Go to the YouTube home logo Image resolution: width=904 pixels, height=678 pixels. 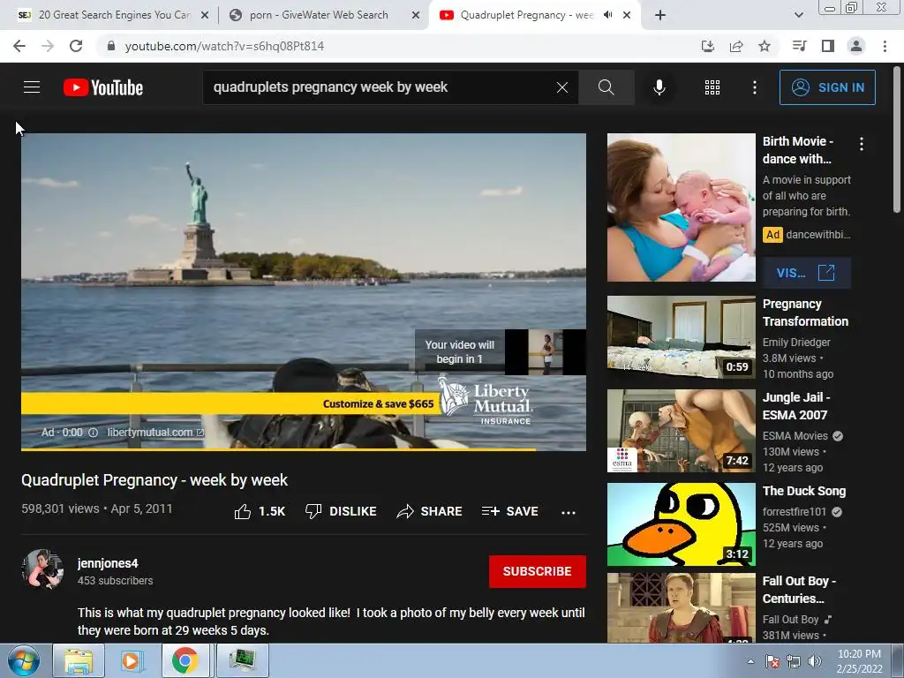click(103, 87)
